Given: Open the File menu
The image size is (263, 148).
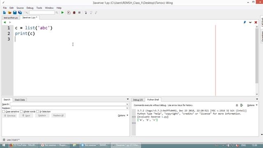Looking at the screenshot, I should (x=5, y=8).
